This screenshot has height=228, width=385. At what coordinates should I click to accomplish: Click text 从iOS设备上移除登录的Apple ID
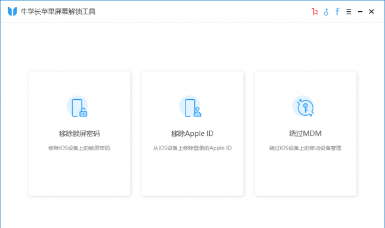click(x=192, y=148)
